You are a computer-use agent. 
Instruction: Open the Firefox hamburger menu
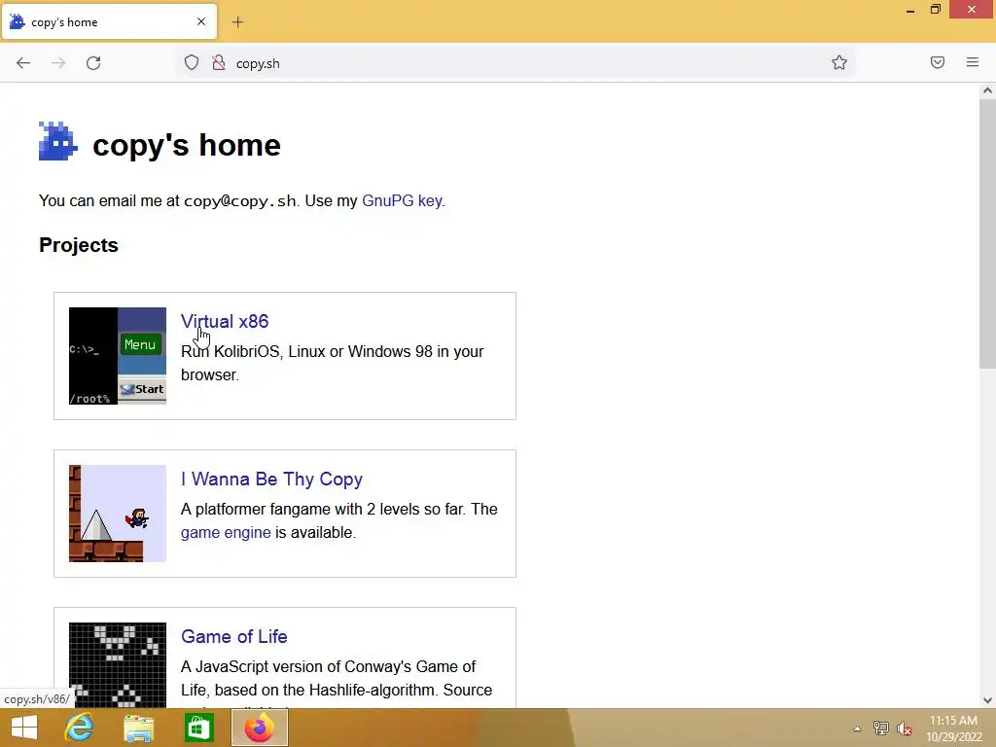point(973,62)
